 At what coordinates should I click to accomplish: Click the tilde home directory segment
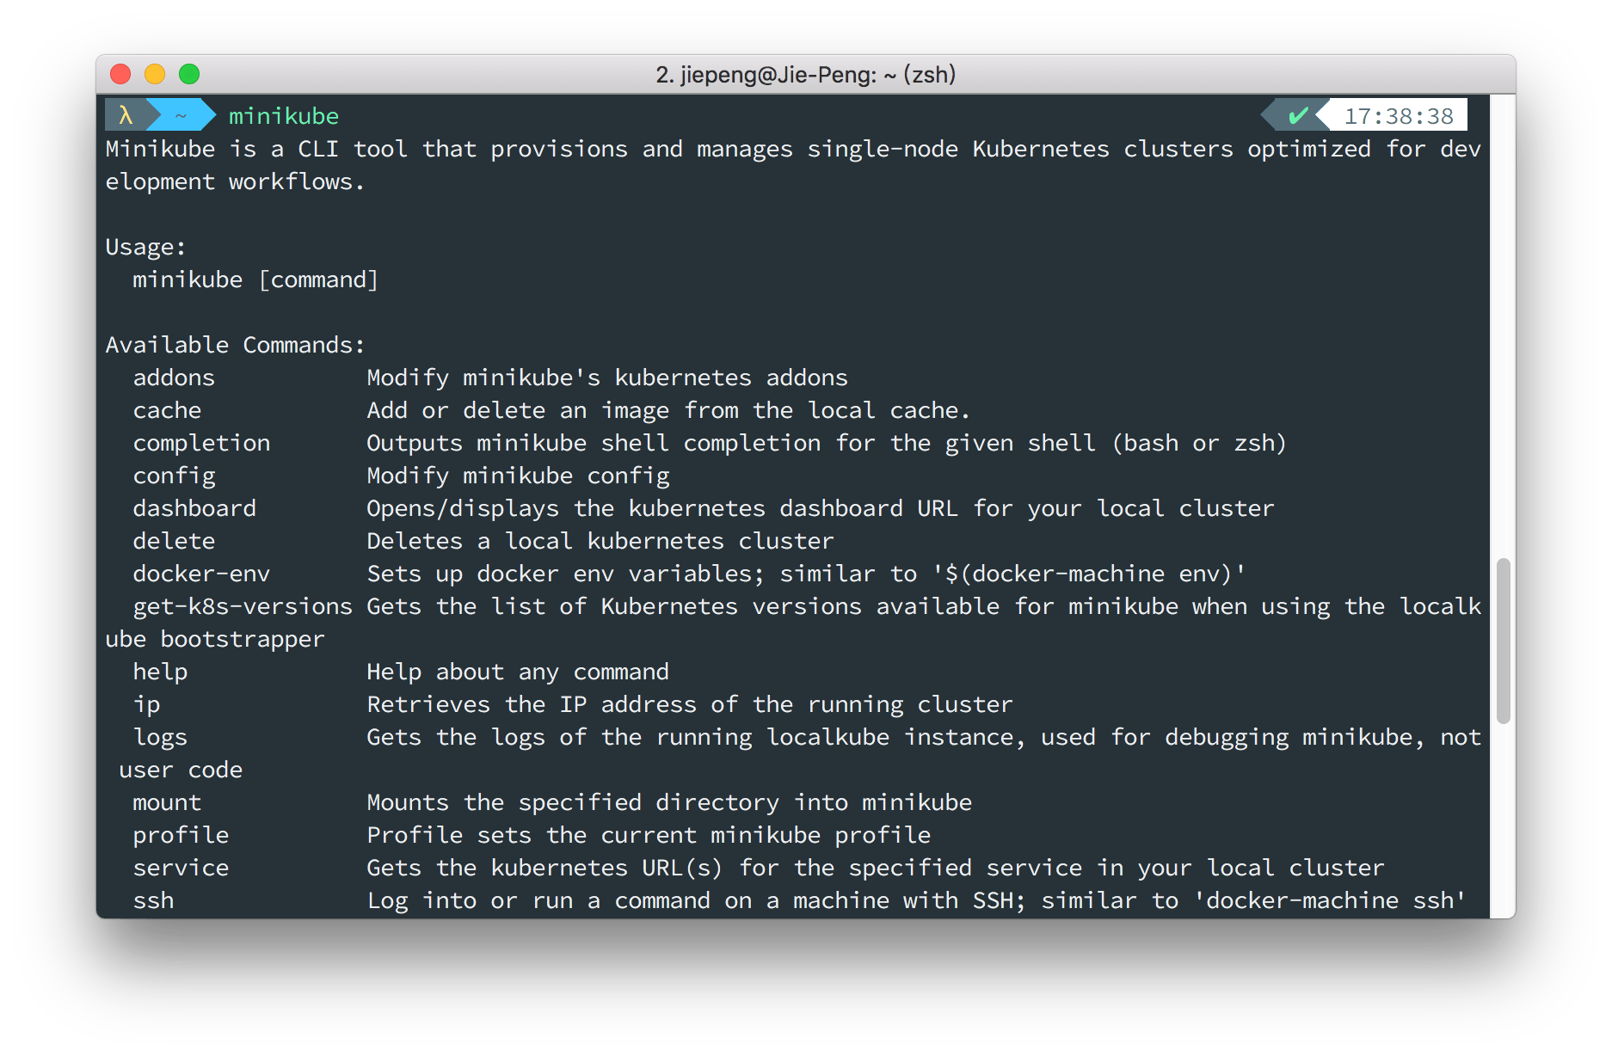pos(181,115)
